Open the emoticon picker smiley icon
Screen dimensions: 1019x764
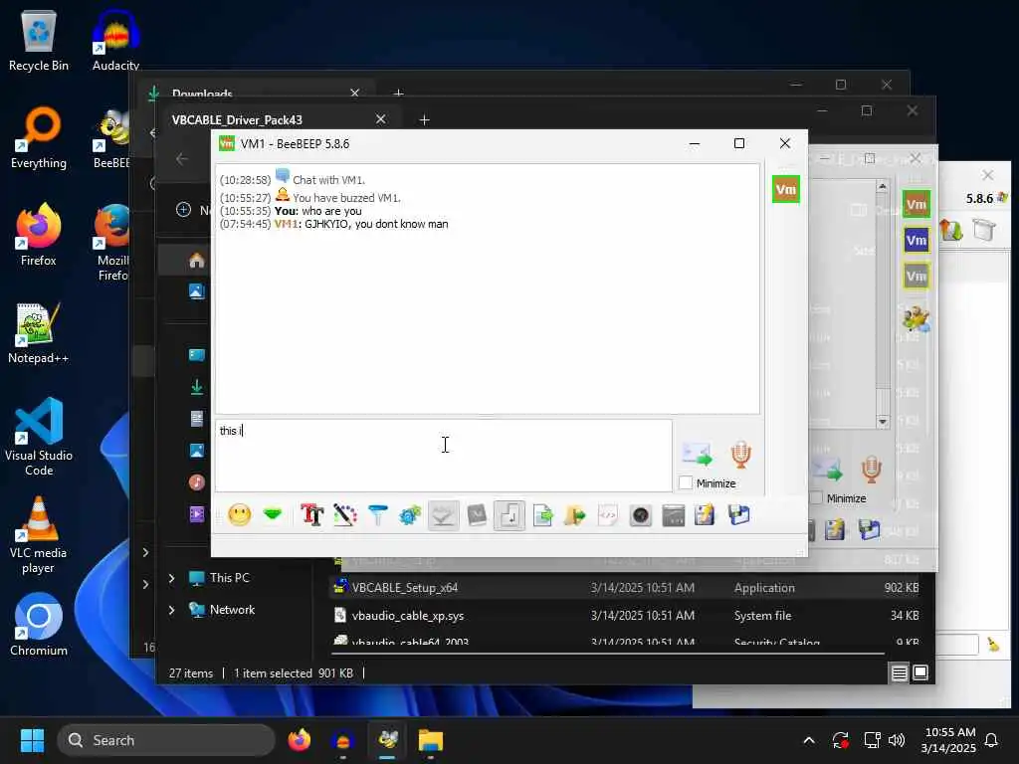(x=239, y=516)
